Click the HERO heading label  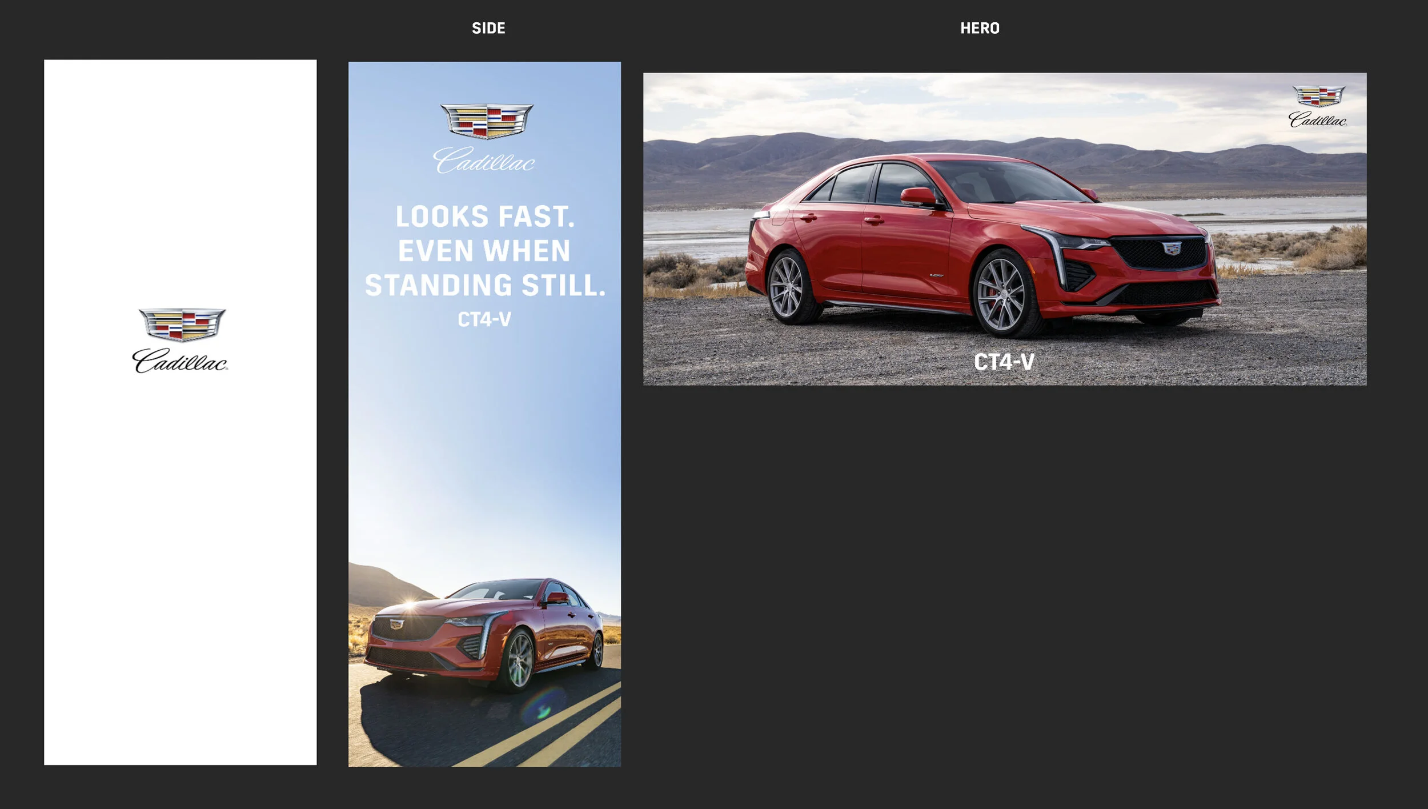click(x=980, y=28)
